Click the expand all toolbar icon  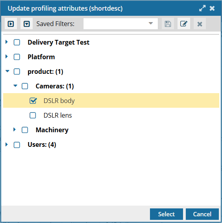point(11,24)
